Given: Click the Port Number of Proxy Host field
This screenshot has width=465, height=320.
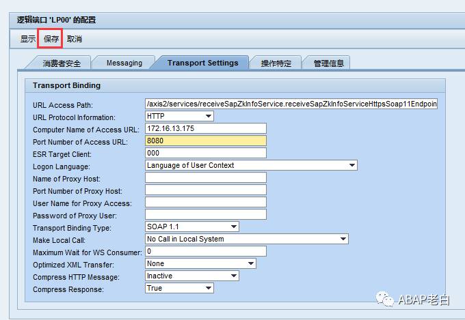Looking at the screenshot, I should point(206,190).
